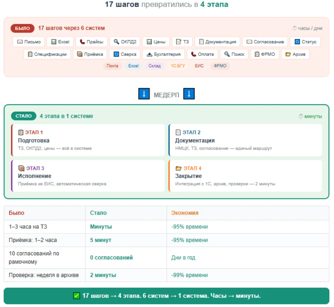
Task: Click the phone icon on the Прайсы chip
Action: point(82,42)
